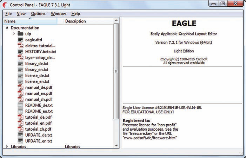Click the EAGLE logo in title bar

tap(5, 5)
